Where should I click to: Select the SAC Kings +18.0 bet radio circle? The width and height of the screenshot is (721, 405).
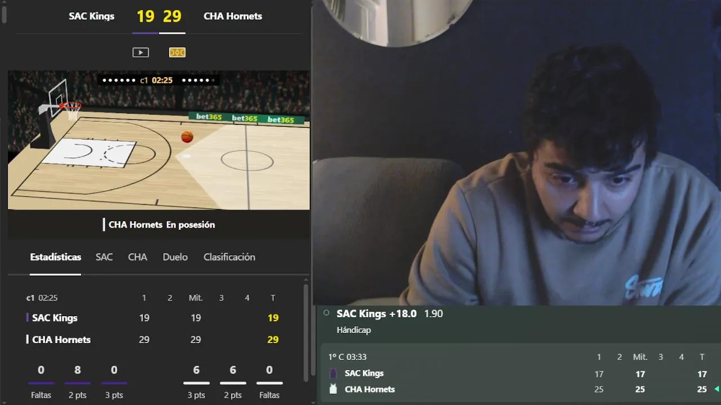tap(326, 313)
